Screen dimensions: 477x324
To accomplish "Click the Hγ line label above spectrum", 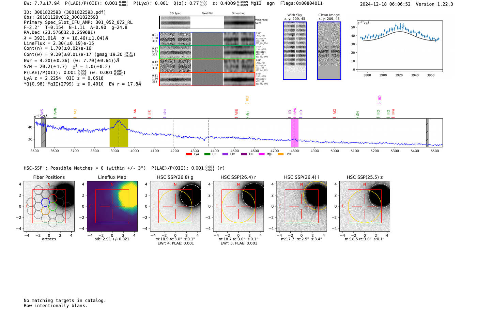I will tap(248, 115).
